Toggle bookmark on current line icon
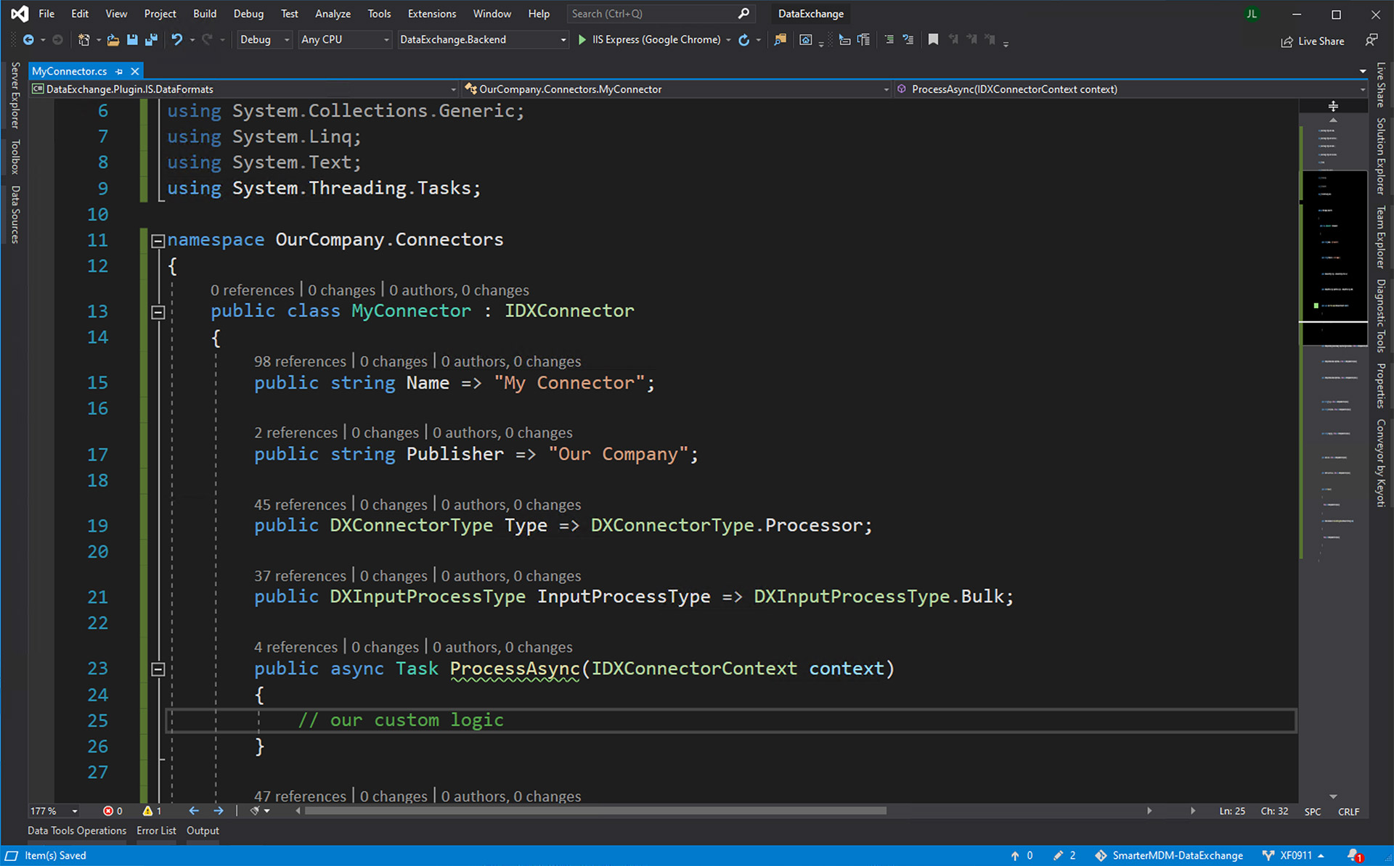Image resolution: width=1394 pixels, height=866 pixels. [x=933, y=40]
